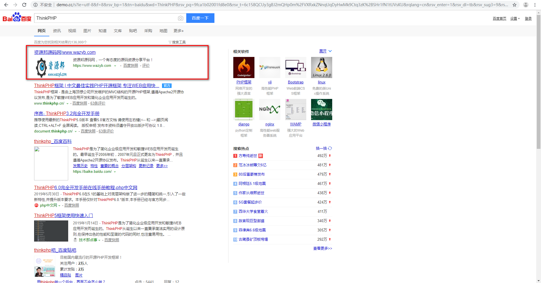Screen dimensions: 541x283
Task: Click the thinkphp吧 post thumbnail image
Action: (x=45, y=267)
